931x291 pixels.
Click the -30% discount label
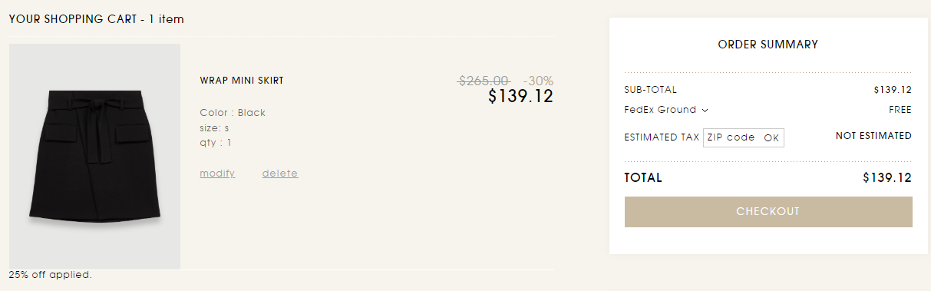click(538, 81)
